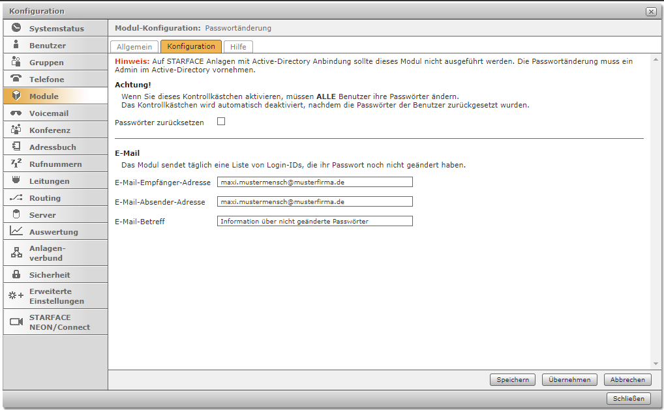
Task: Click the Voicemail tape icon
Action: point(16,113)
